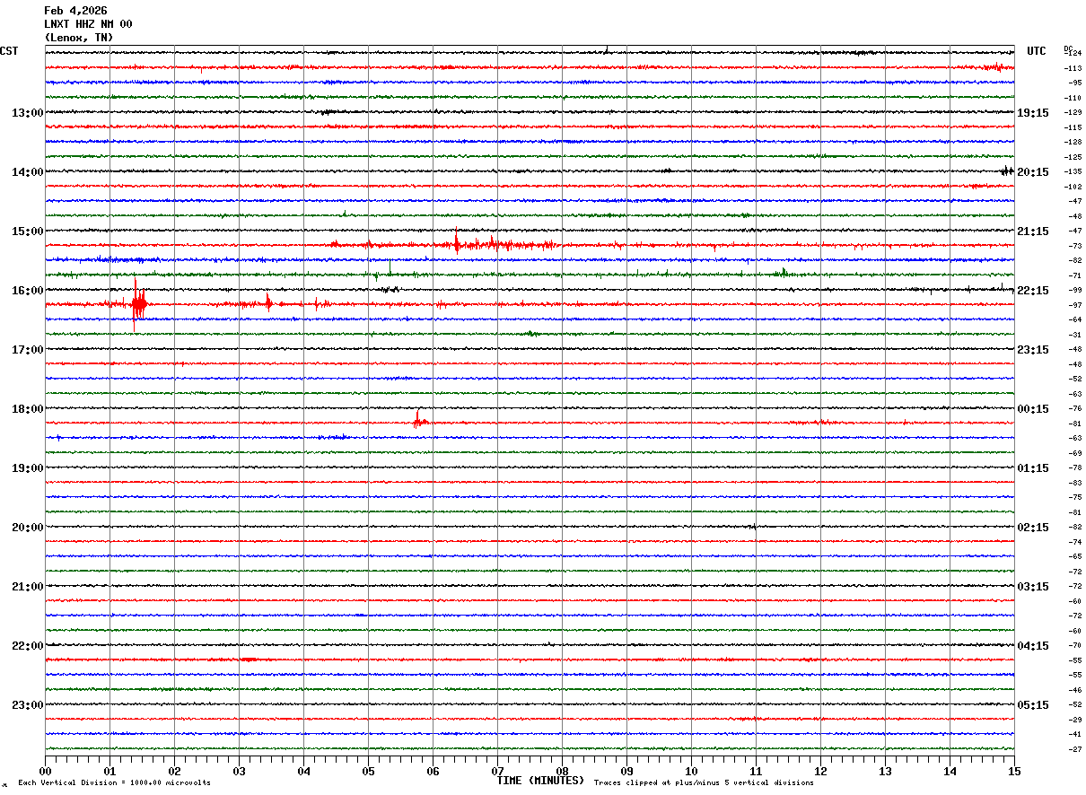
Task: Click the '05' minute axis tick label
Action: pos(369,771)
